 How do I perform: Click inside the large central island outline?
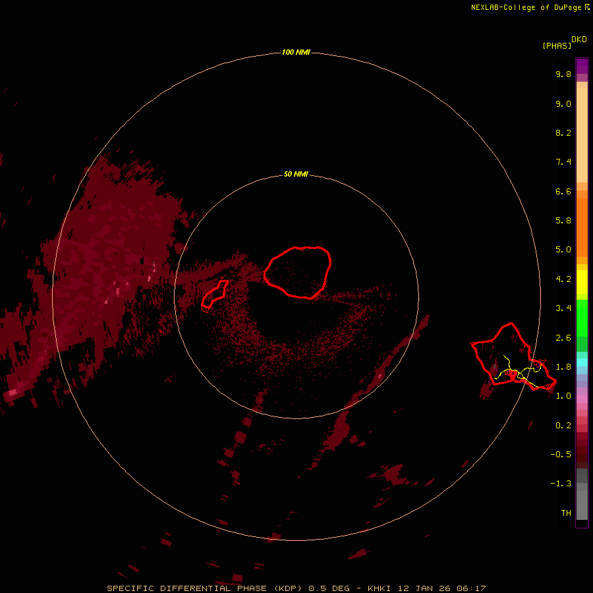point(298,271)
